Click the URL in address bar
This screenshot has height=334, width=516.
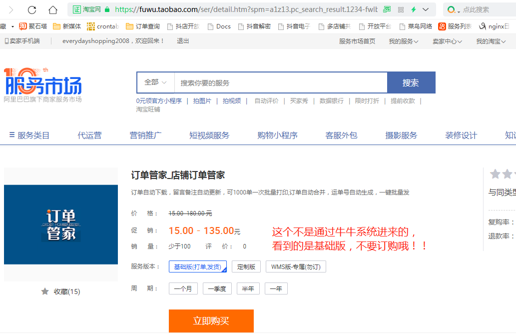pos(246,9)
